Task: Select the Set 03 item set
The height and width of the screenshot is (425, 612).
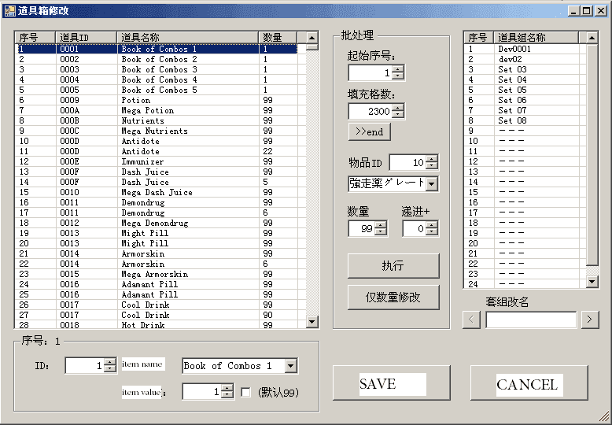Action: click(525, 69)
